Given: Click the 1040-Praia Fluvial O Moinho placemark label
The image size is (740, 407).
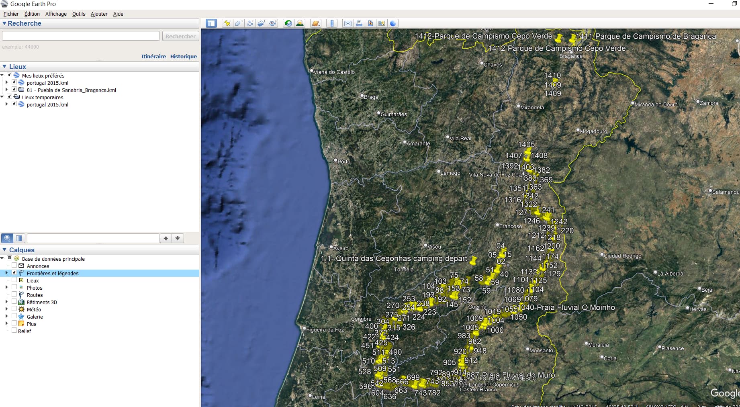Looking at the screenshot, I should pos(566,307).
